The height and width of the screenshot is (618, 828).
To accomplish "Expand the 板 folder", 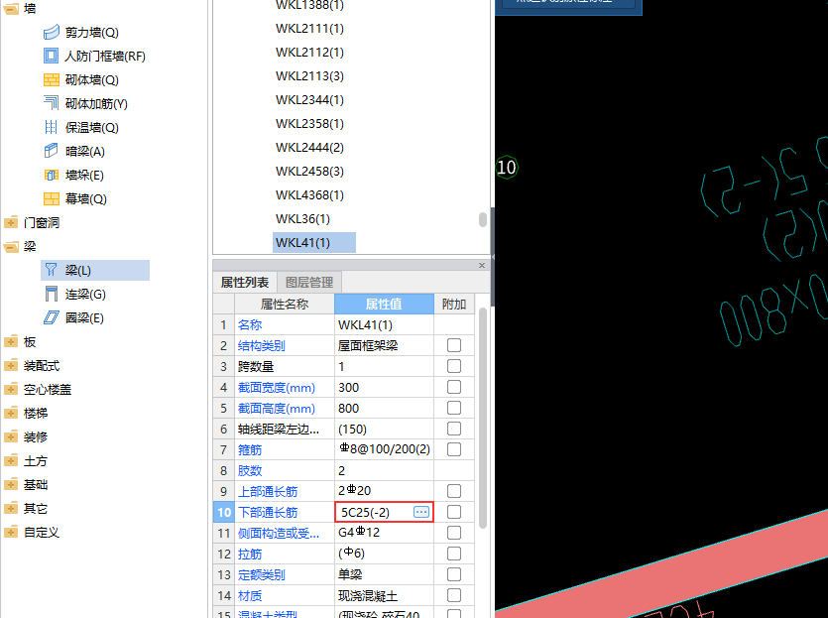I will pos(11,342).
